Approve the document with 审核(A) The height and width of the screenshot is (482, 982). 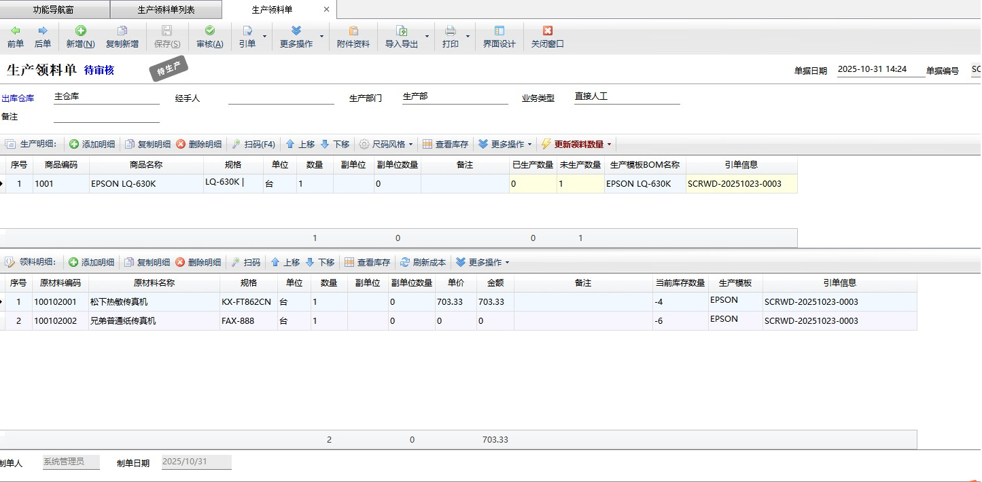pyautogui.click(x=209, y=37)
